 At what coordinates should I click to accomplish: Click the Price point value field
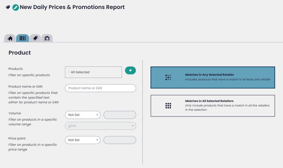[120, 140]
